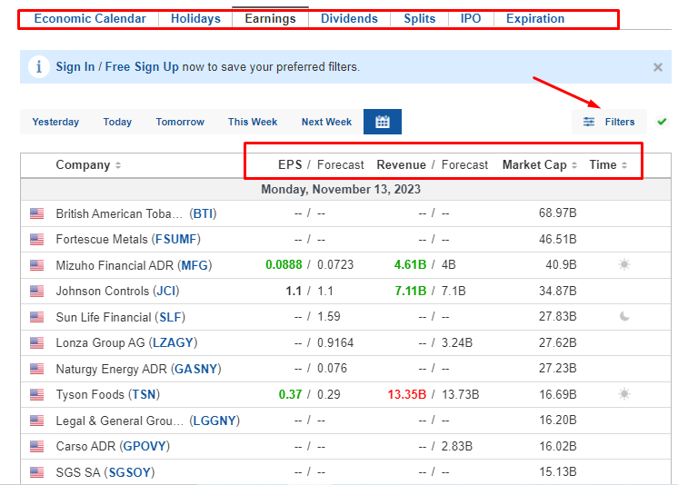Click the market cap value 68.97B
Image resolution: width=678 pixels, height=485 pixels.
557,213
